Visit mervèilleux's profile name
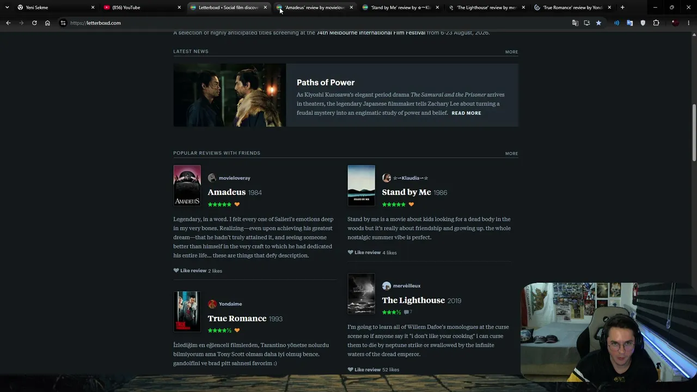Viewport: 697px width, 392px height. 407,286
